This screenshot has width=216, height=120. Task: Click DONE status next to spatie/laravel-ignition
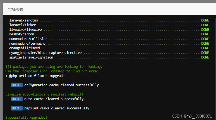coord(205,57)
